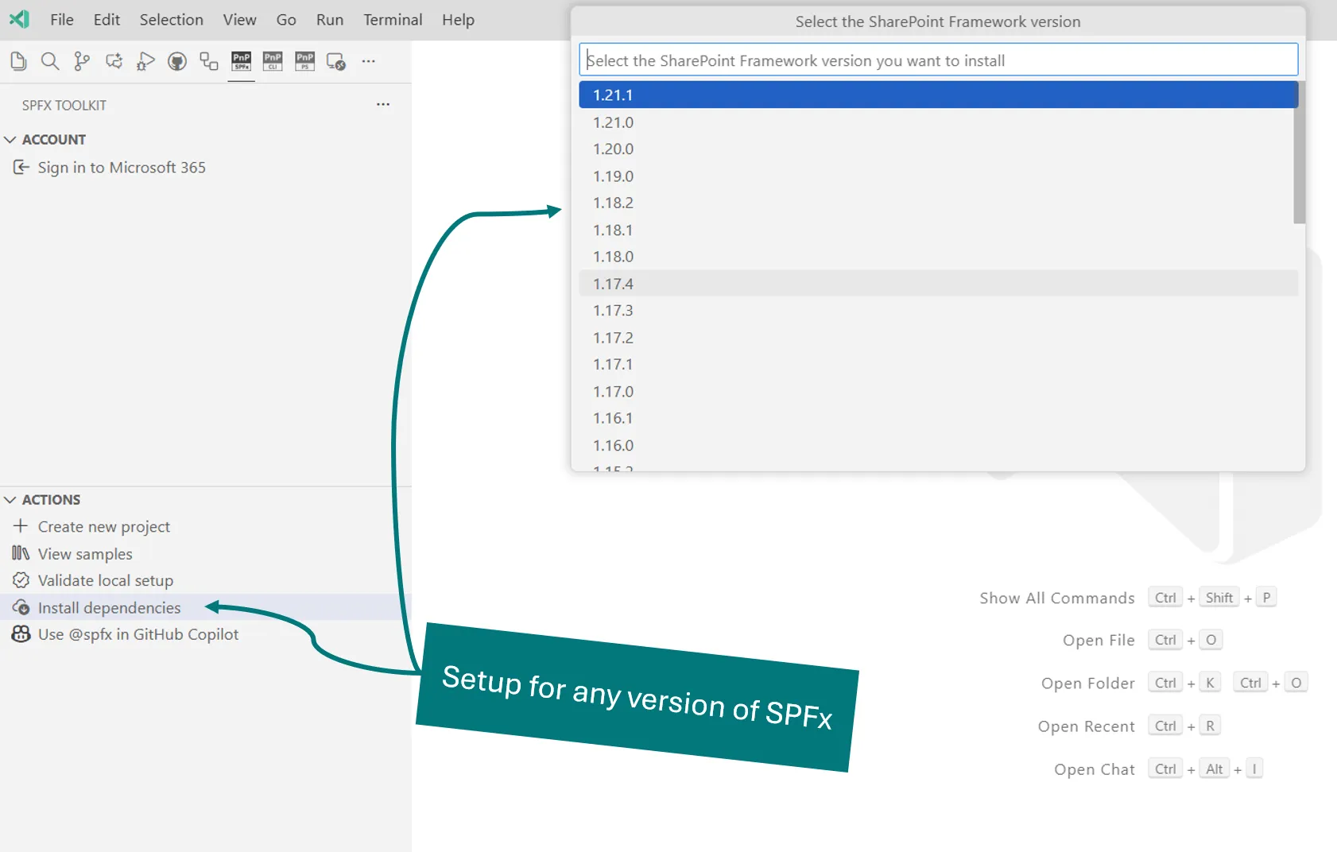
Task: Collapse the ACCOUNT section
Action: coord(10,140)
